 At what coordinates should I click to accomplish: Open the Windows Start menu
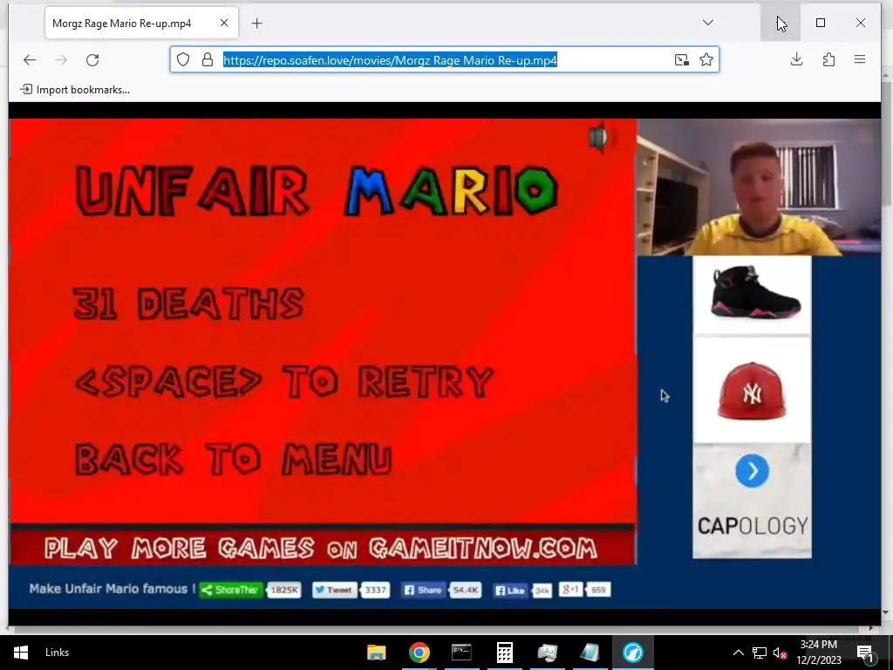21,653
